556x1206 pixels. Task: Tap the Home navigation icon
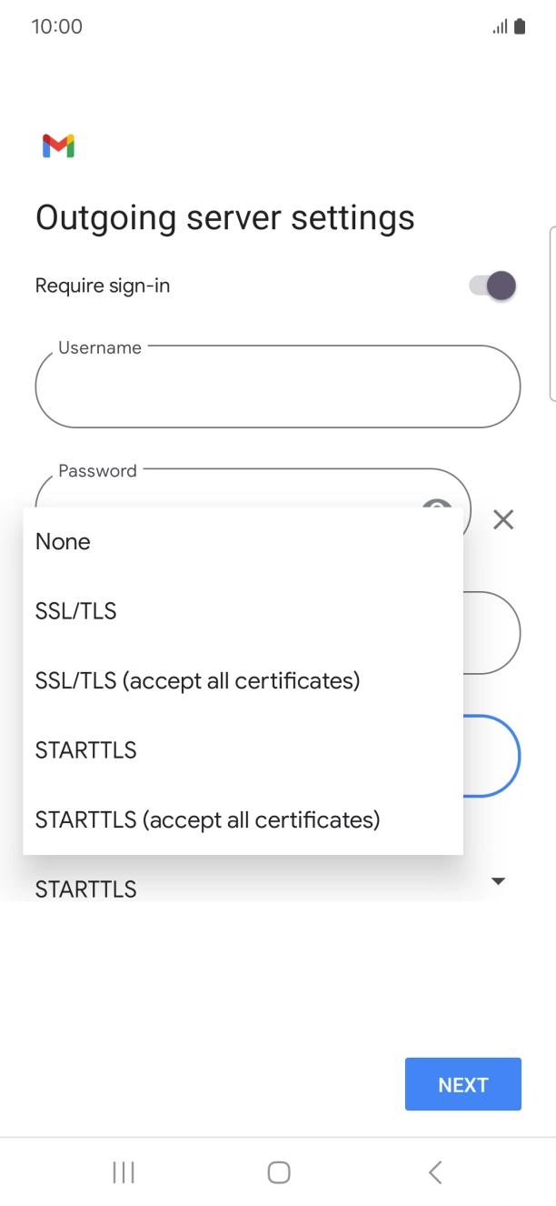[x=278, y=1171]
